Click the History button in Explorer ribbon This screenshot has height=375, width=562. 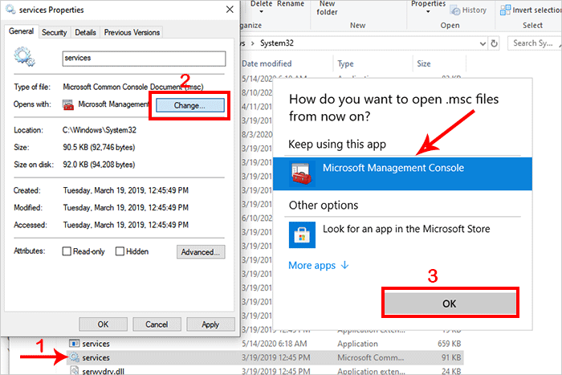point(469,10)
